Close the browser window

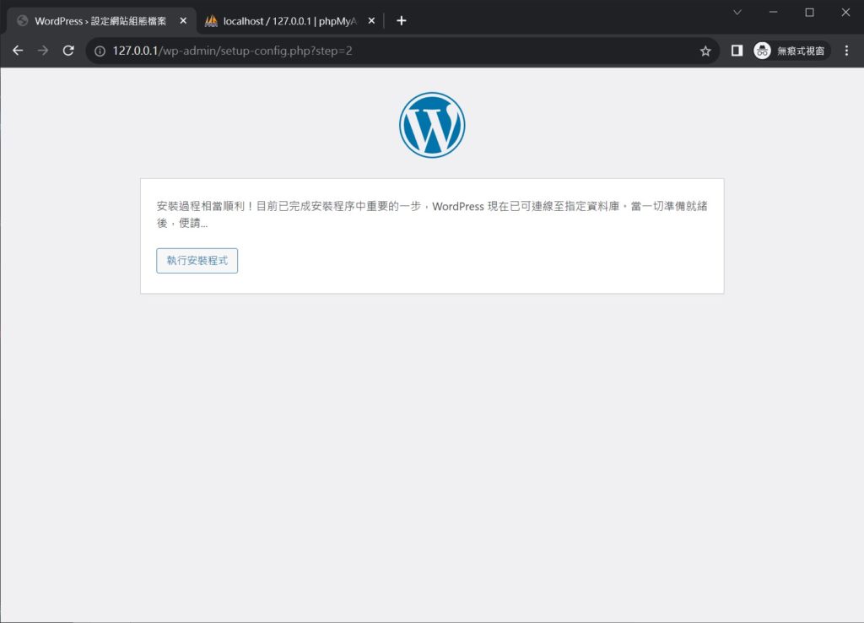coord(845,12)
